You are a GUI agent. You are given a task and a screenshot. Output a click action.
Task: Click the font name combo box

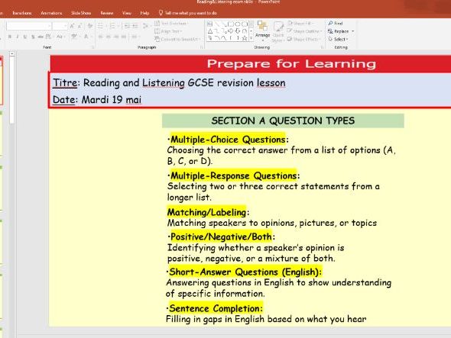(29, 26)
